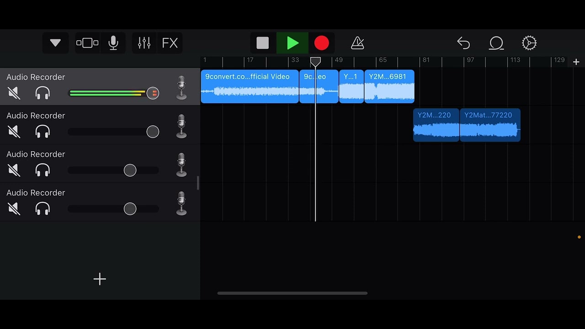
Task: Select the Y2M...6981 audio region
Action: [389, 86]
